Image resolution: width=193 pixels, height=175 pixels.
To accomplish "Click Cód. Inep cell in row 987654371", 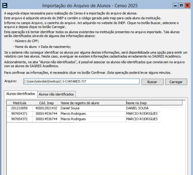I will [46, 114].
